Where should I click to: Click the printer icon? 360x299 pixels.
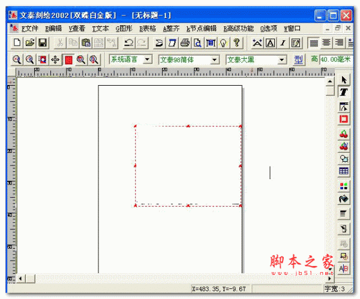click(185, 43)
